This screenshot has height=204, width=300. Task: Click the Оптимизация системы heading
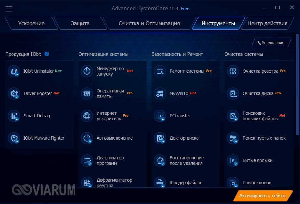(103, 54)
